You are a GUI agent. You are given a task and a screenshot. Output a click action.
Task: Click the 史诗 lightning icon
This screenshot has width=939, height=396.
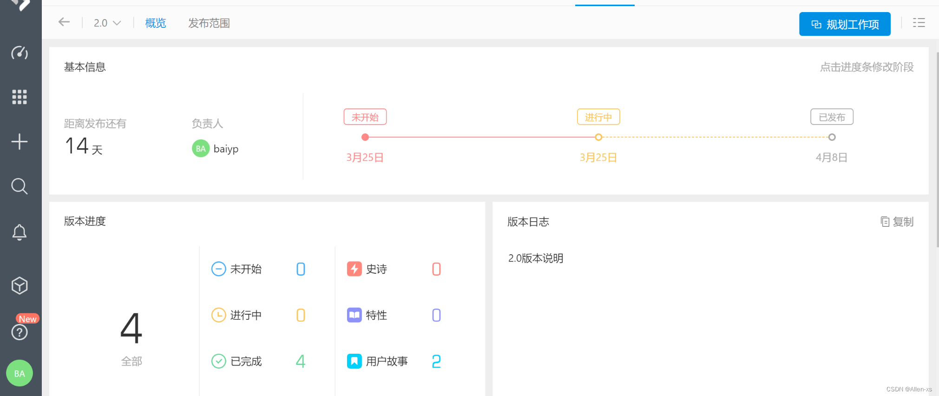click(354, 269)
